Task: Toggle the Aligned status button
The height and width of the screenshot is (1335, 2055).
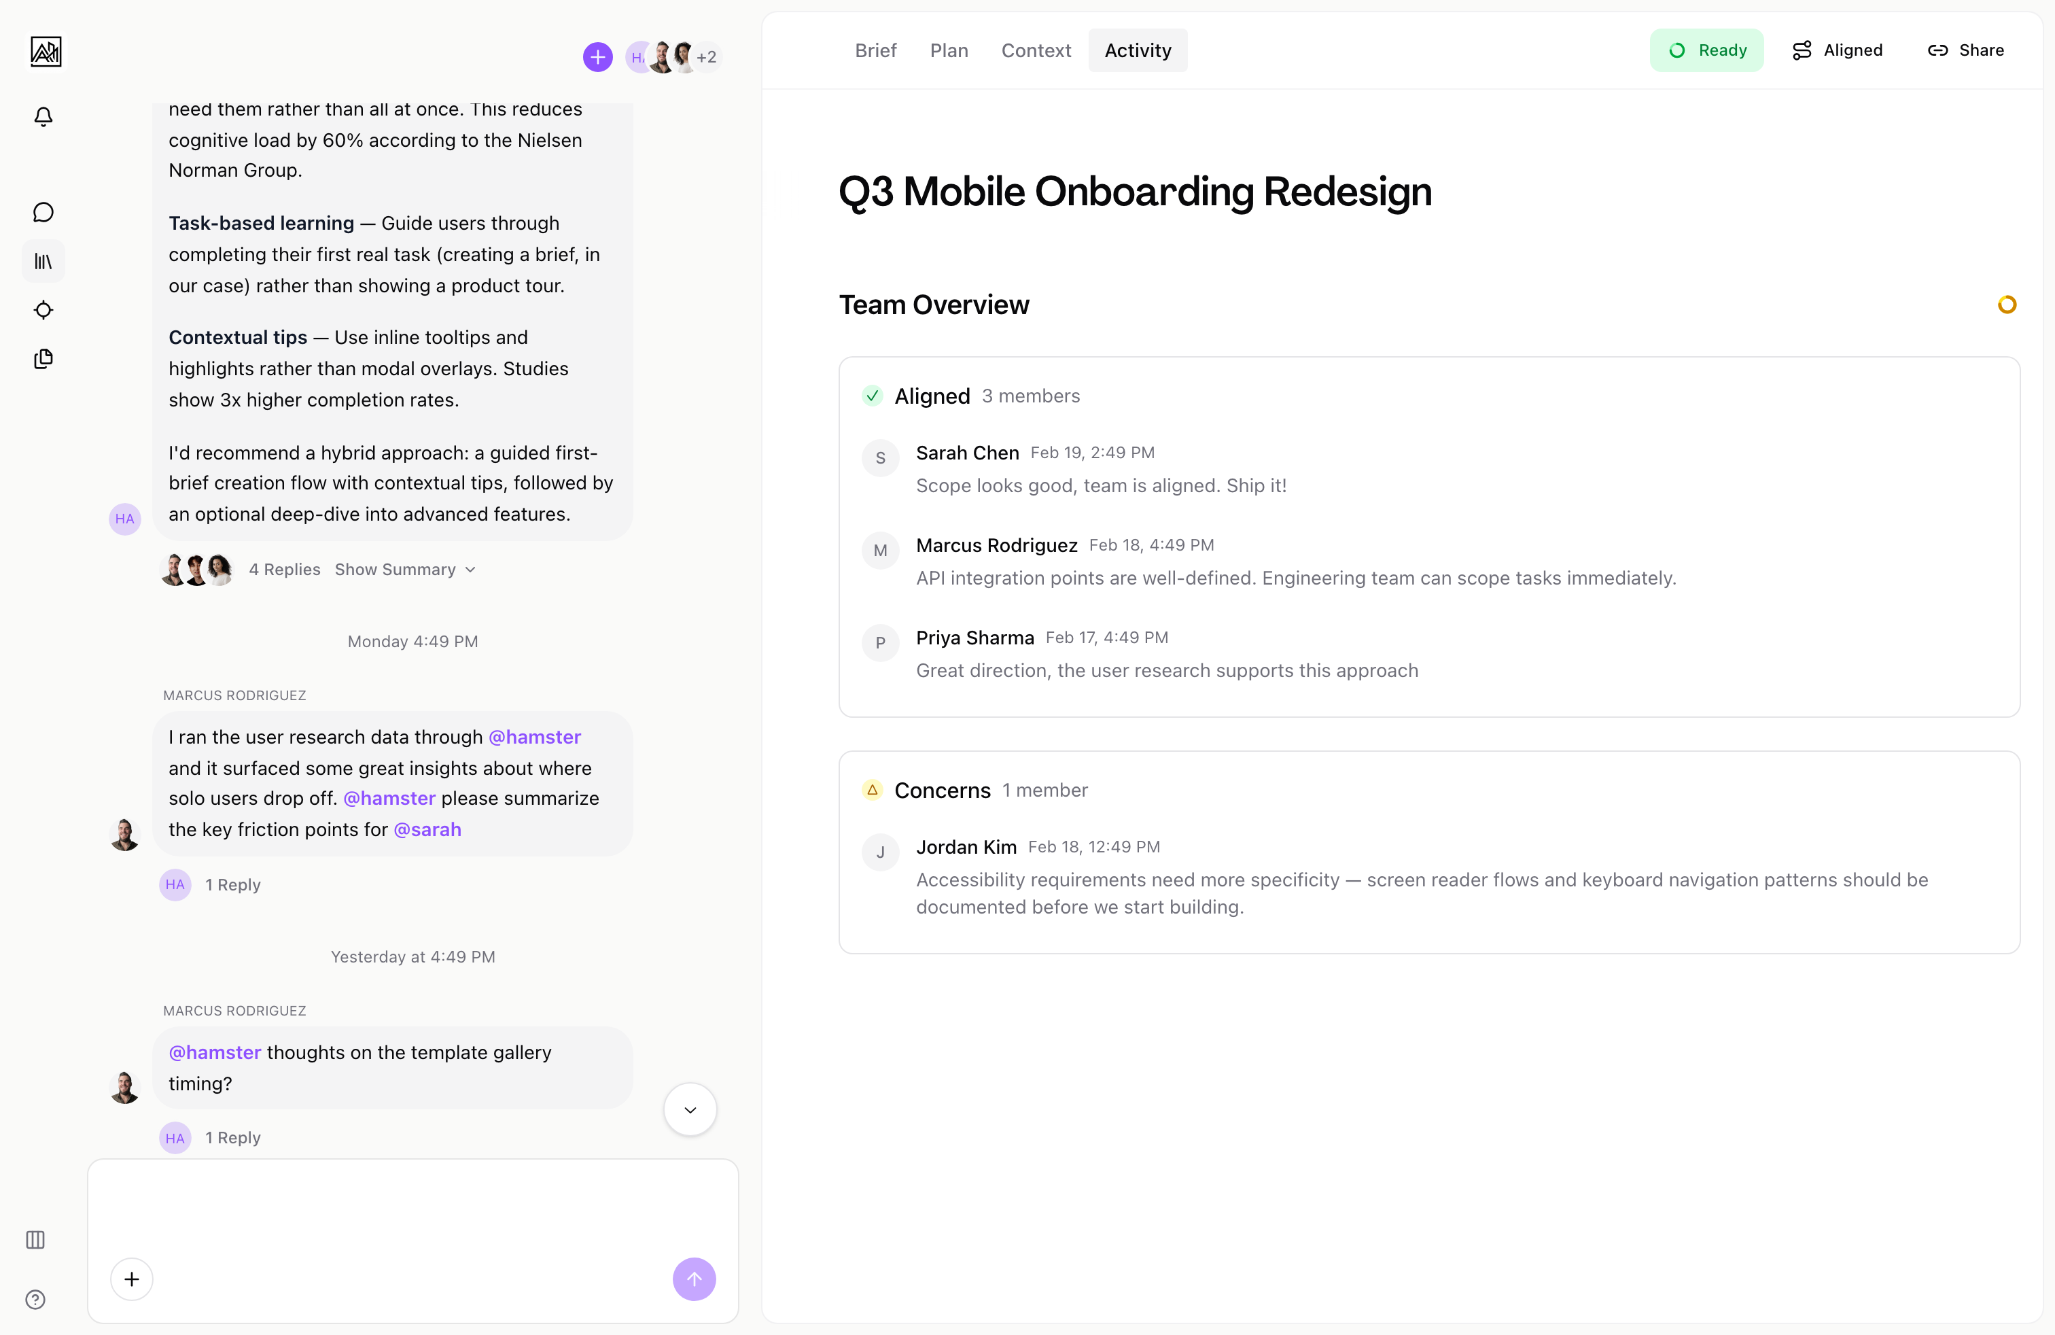Action: coord(1838,50)
